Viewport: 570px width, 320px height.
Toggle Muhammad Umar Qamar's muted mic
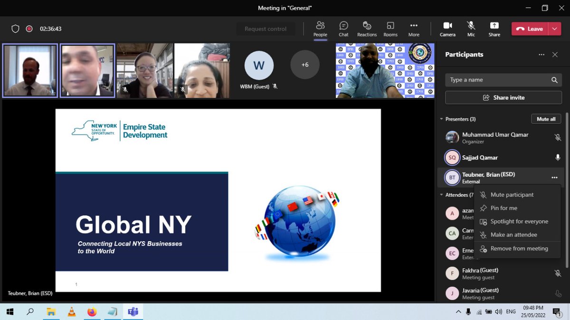click(558, 138)
